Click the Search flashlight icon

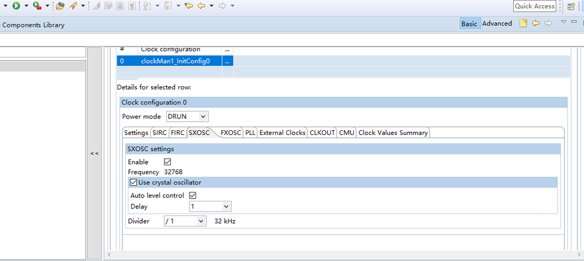[x=73, y=6]
